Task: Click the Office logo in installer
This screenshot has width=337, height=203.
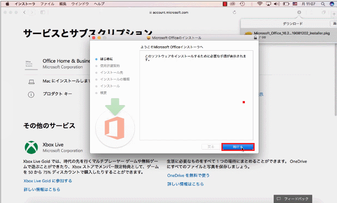Action: (x=115, y=128)
